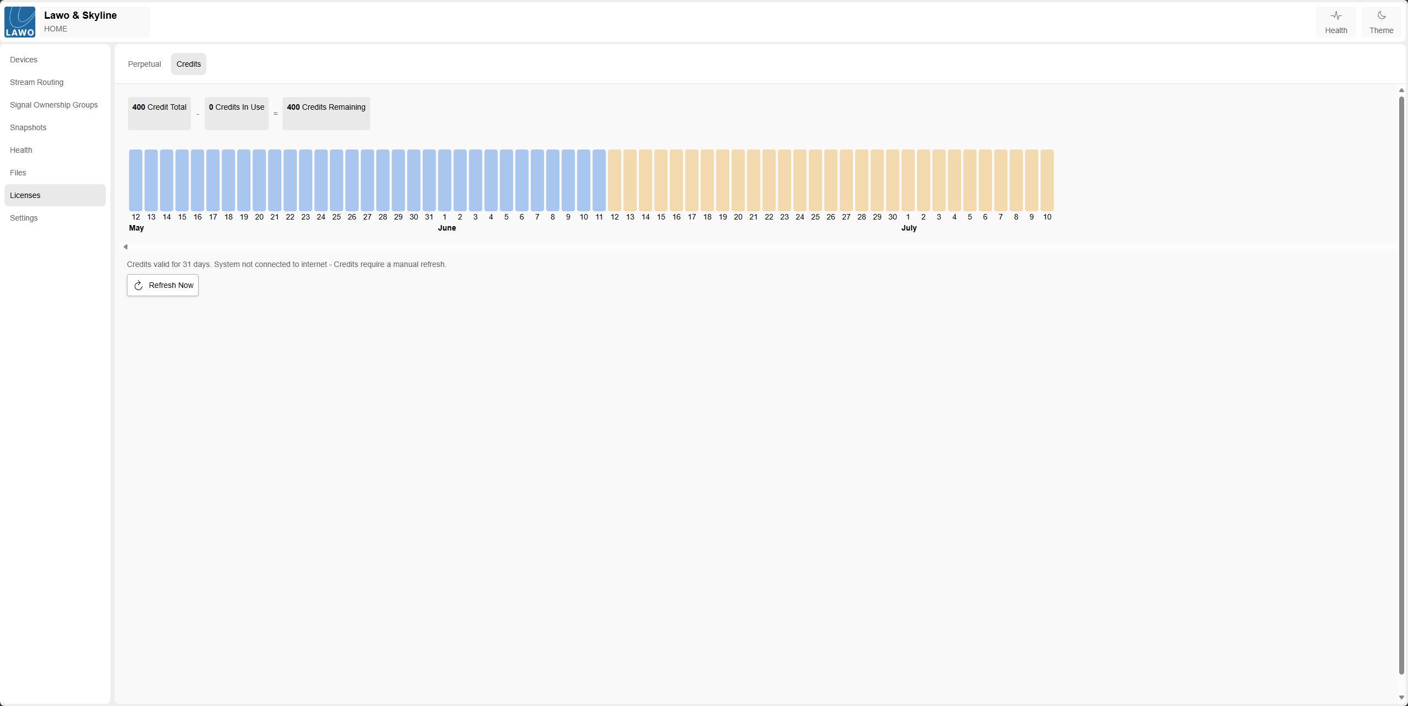
Task: Select the blue bar for May 25
Action: (x=337, y=180)
